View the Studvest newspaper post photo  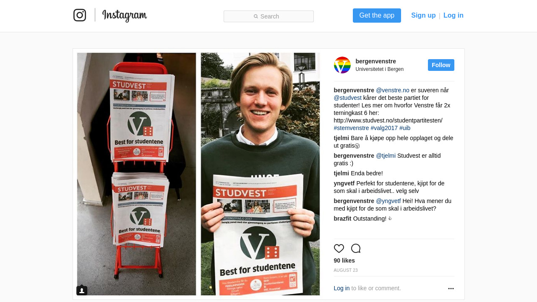click(x=198, y=174)
